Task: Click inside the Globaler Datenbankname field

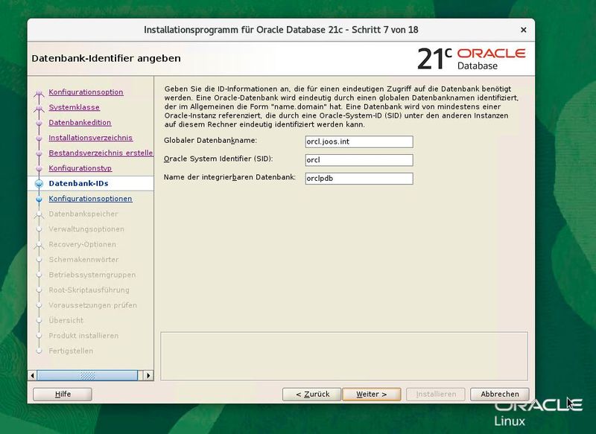Action: pyautogui.click(x=359, y=141)
